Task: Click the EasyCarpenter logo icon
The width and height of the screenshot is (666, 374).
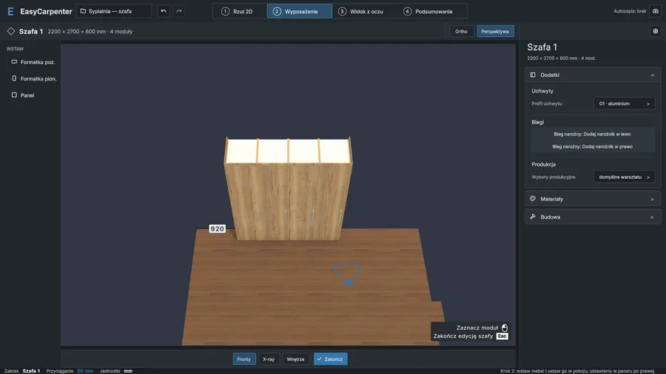Action: coord(10,11)
